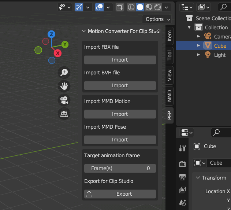Click the Cube object name field
Screen dimensions: 231x210
[x=219, y=163]
